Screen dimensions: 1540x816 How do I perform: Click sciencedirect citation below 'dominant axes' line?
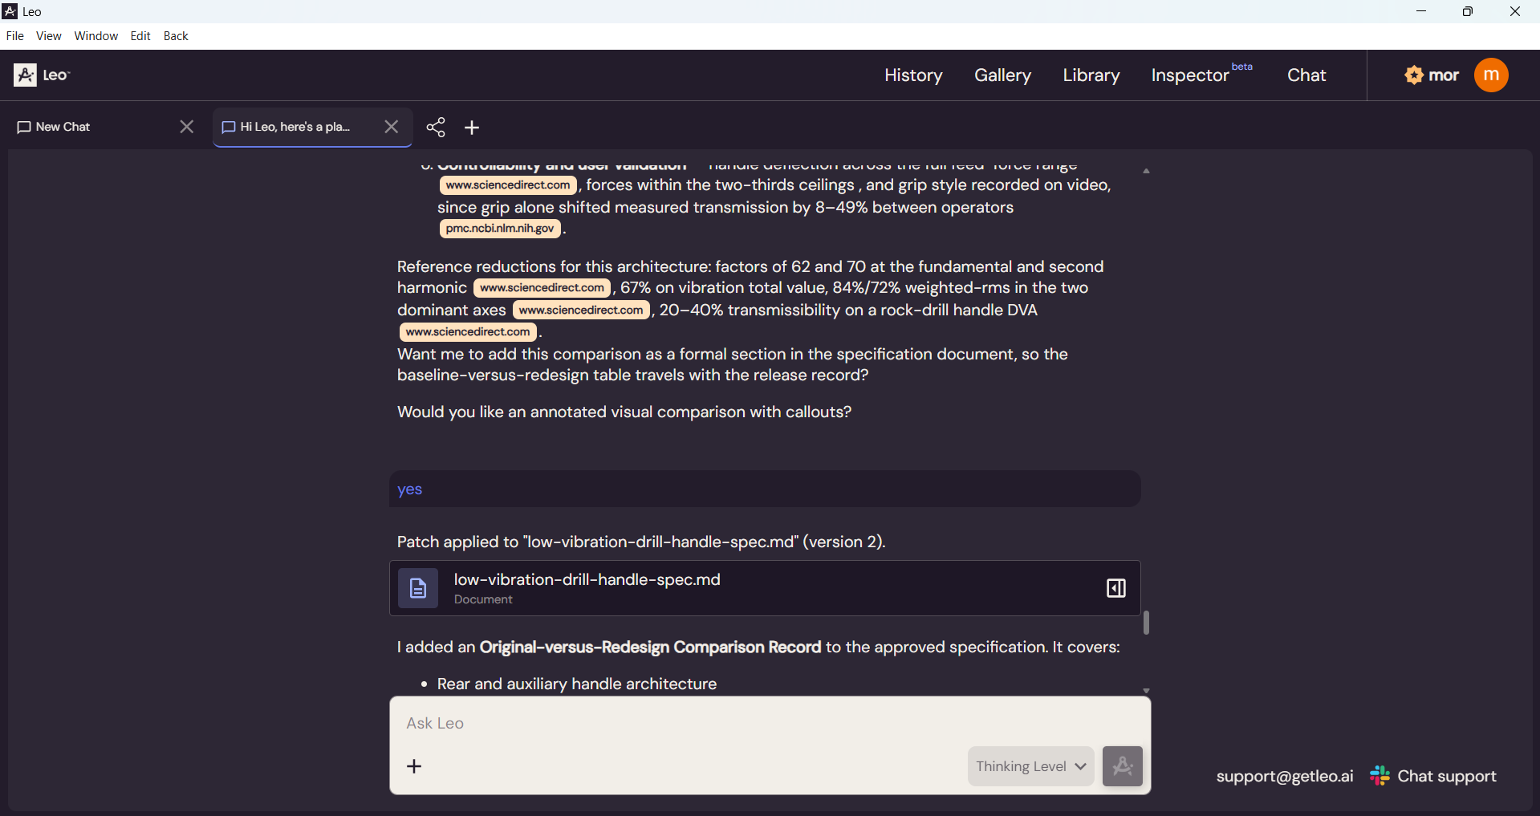click(468, 332)
